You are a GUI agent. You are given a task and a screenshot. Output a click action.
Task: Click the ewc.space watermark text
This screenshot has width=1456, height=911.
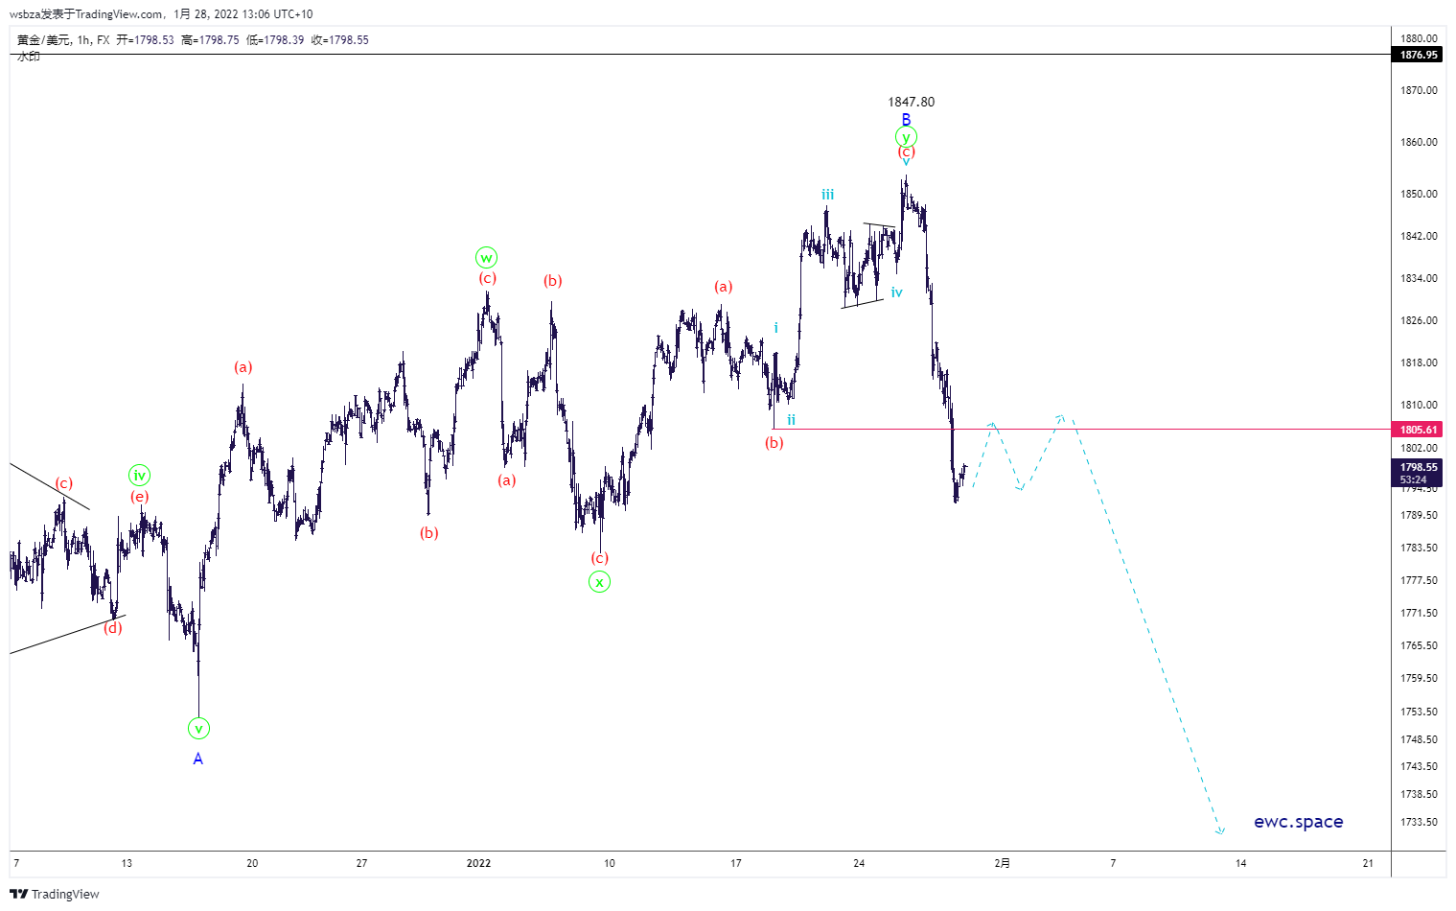(x=1299, y=822)
